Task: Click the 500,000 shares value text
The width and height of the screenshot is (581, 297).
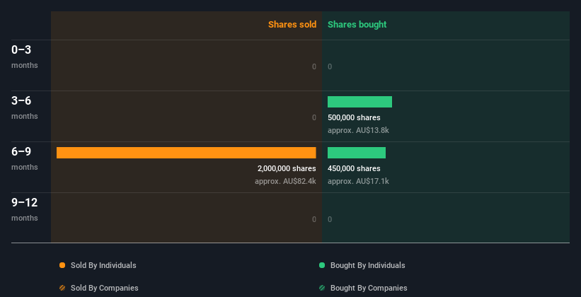Action: tap(354, 117)
